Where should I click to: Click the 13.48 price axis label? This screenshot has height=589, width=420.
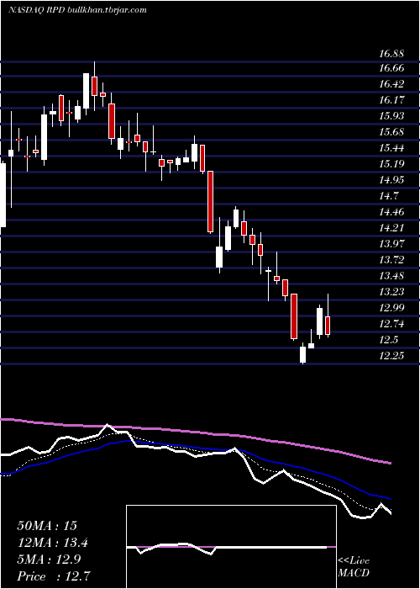coord(391,276)
